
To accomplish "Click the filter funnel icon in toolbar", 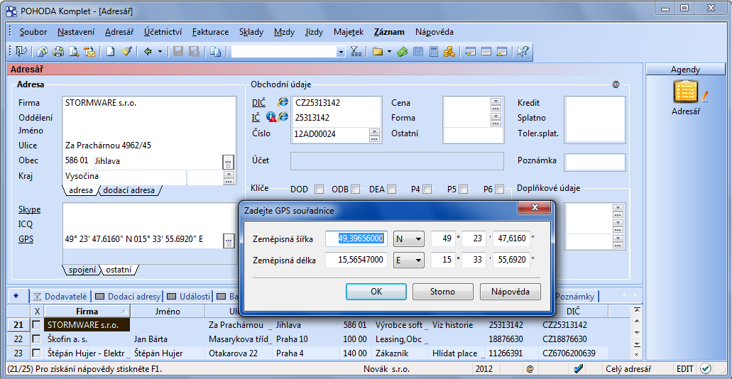I will click(x=356, y=51).
